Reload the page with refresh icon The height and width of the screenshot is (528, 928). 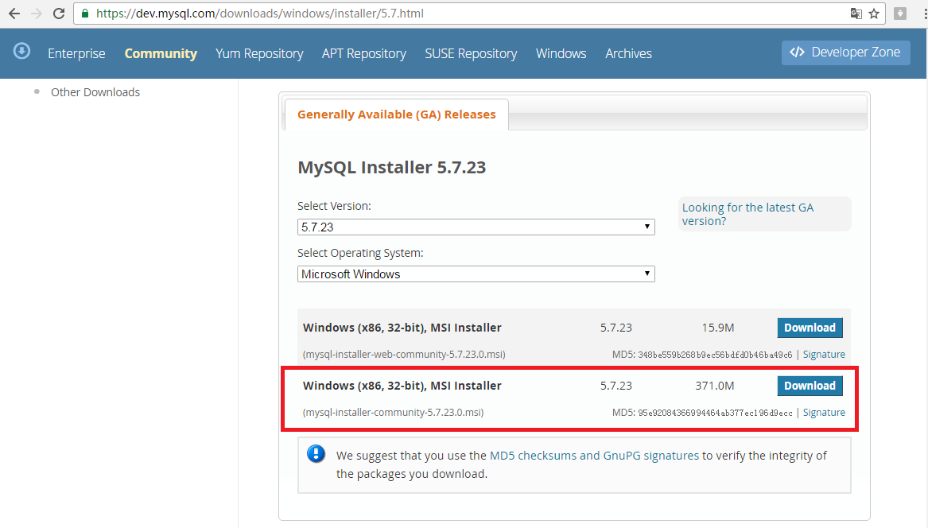point(59,13)
